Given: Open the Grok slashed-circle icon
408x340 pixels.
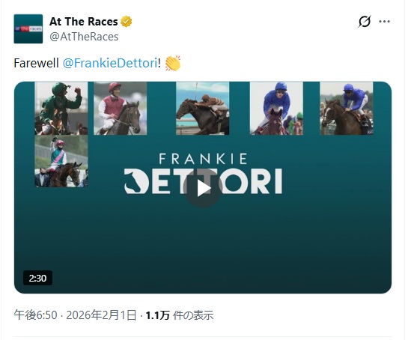Looking at the screenshot, I should tap(365, 22).
